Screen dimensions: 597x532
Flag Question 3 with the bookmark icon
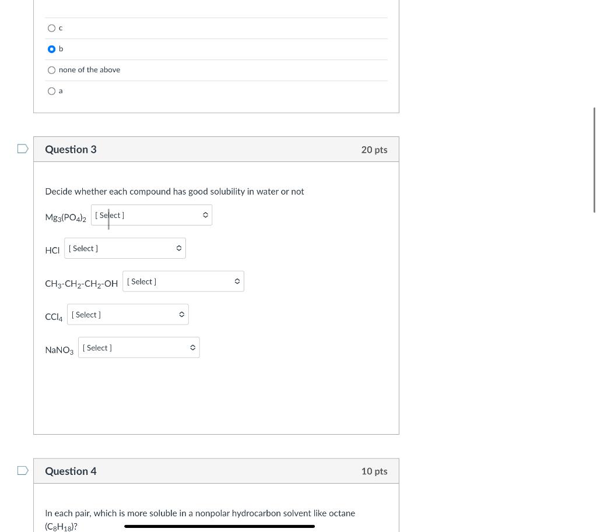point(23,149)
